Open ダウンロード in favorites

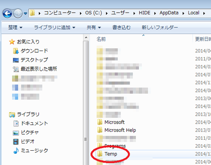coord(34,51)
